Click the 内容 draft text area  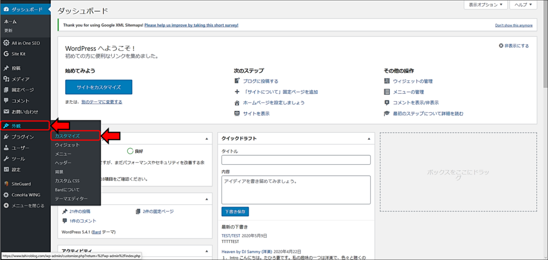coord(296,190)
